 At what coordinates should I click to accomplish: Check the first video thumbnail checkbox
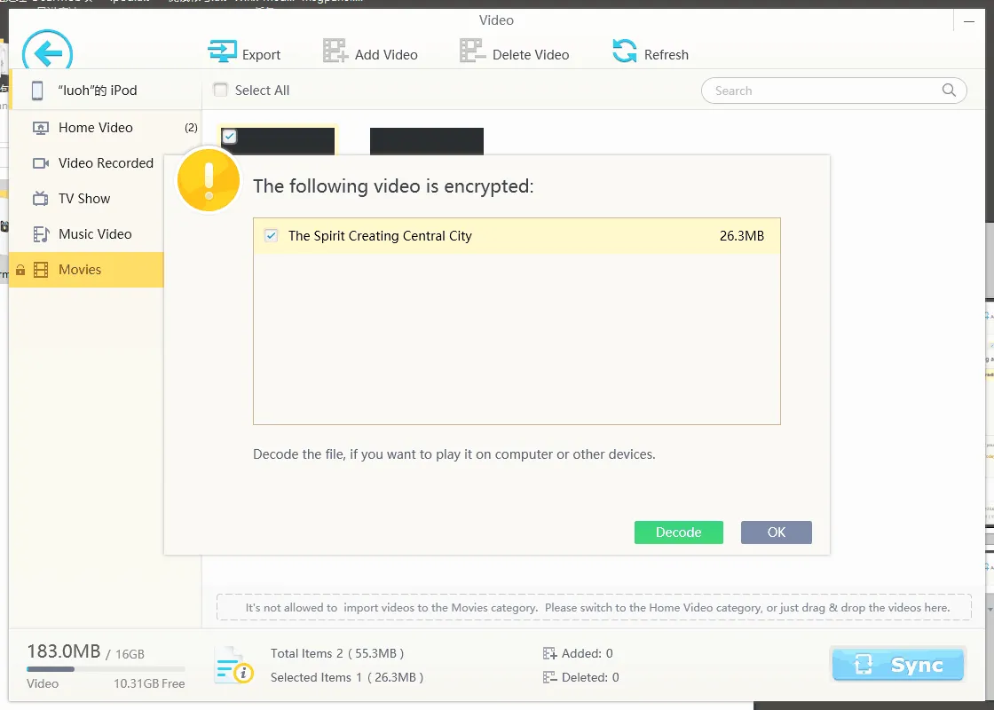(230, 137)
